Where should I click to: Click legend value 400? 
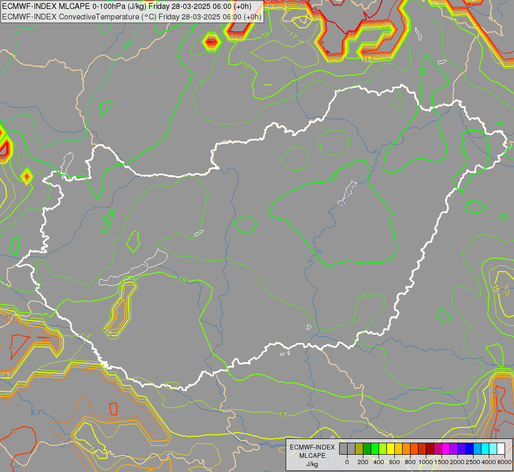(379, 462)
